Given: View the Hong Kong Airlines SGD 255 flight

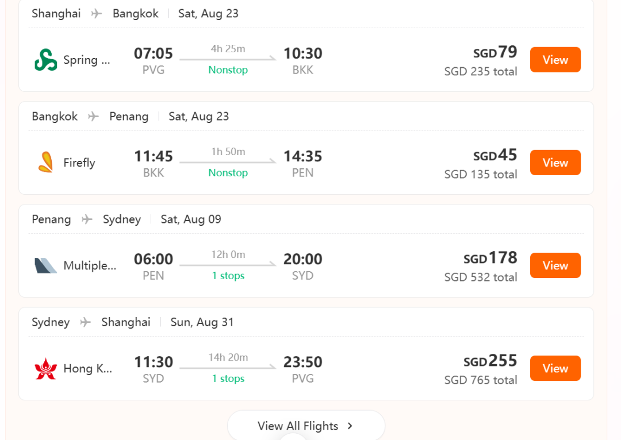Looking at the screenshot, I should tap(555, 368).
